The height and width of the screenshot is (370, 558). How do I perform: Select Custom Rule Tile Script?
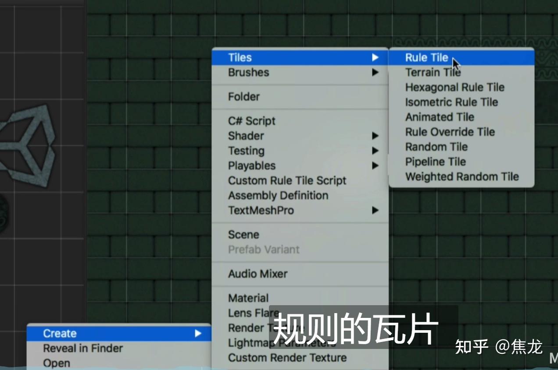click(287, 180)
